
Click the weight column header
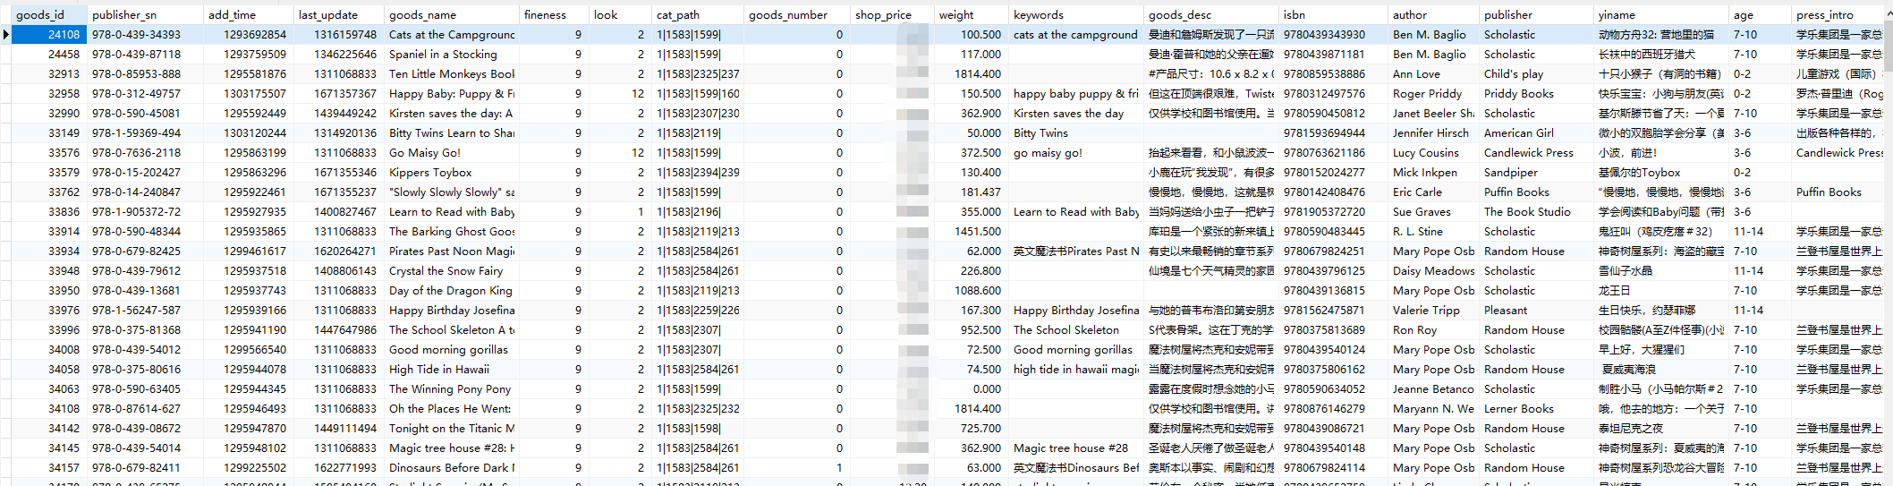[971, 14]
